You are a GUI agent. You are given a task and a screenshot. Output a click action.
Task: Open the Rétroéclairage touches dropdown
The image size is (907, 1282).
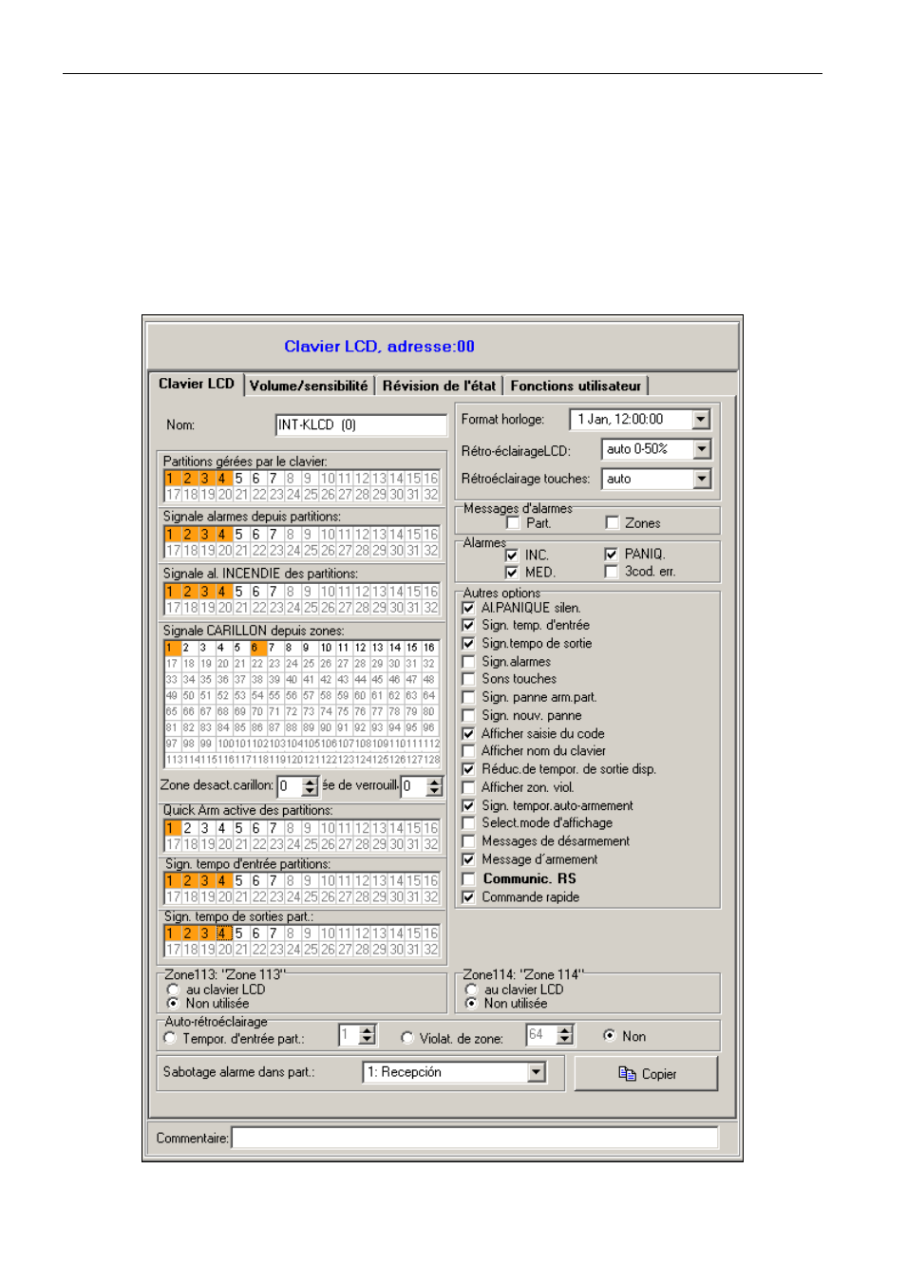701,479
